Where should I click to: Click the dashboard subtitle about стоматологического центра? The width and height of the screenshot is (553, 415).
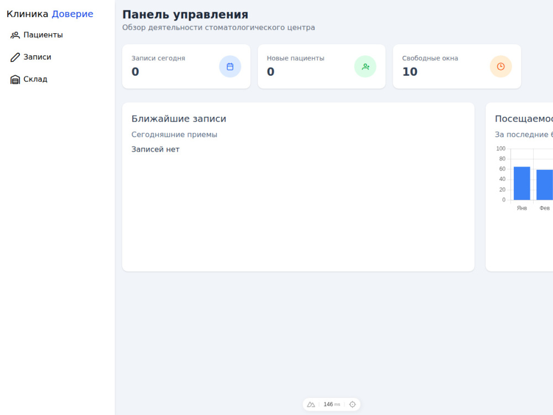pyautogui.click(x=218, y=28)
